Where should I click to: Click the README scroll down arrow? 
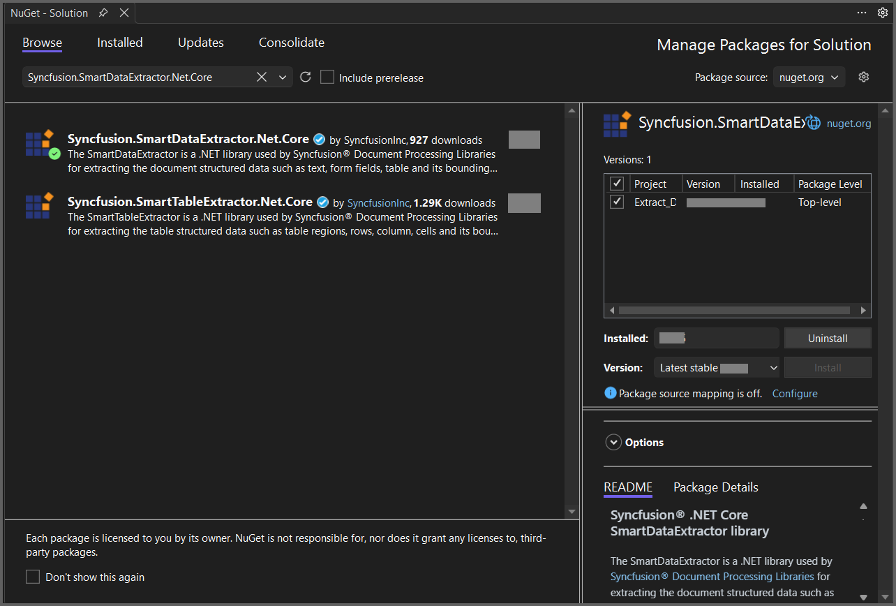pos(863,597)
